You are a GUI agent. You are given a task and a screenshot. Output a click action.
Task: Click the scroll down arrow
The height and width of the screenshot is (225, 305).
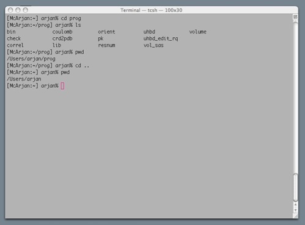[x=295, y=210]
